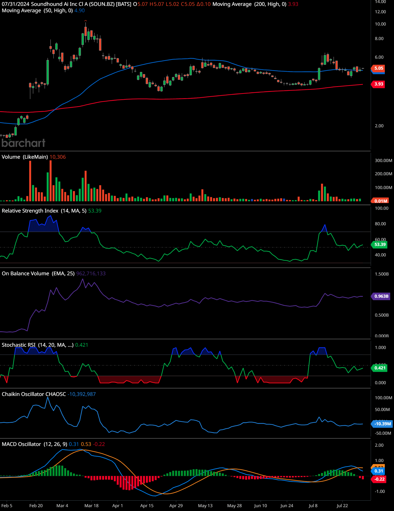Click the green 0.421 tag on the Stochastic axis
The image size is (394, 511).
point(380,368)
